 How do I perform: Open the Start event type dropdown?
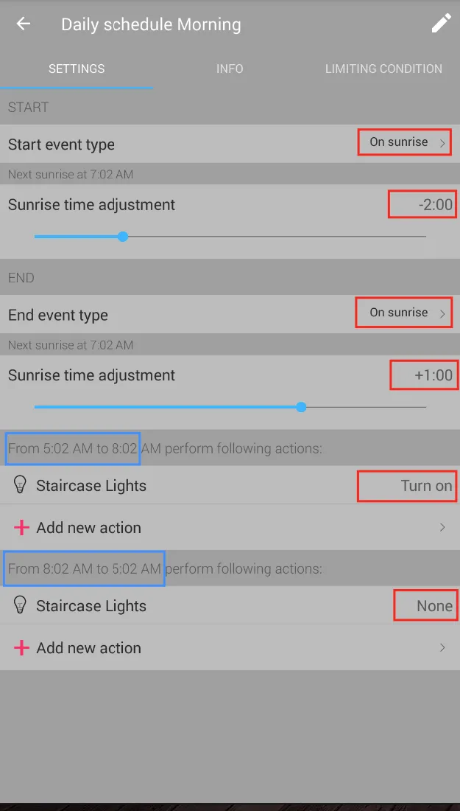(404, 142)
